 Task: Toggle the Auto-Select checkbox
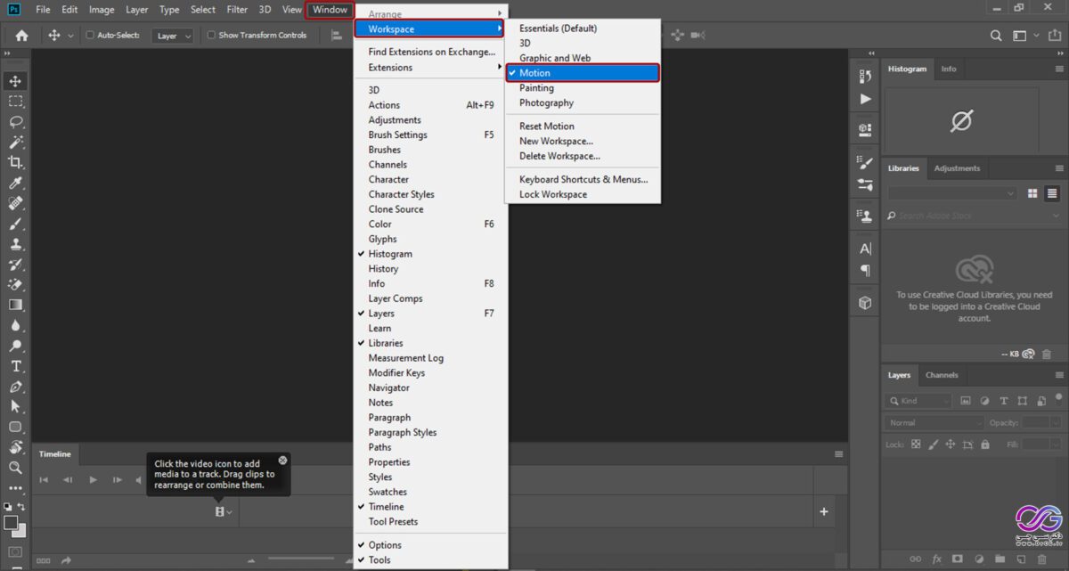(x=90, y=36)
